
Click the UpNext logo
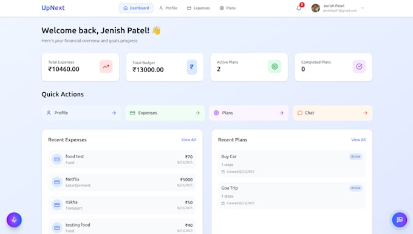(x=53, y=8)
